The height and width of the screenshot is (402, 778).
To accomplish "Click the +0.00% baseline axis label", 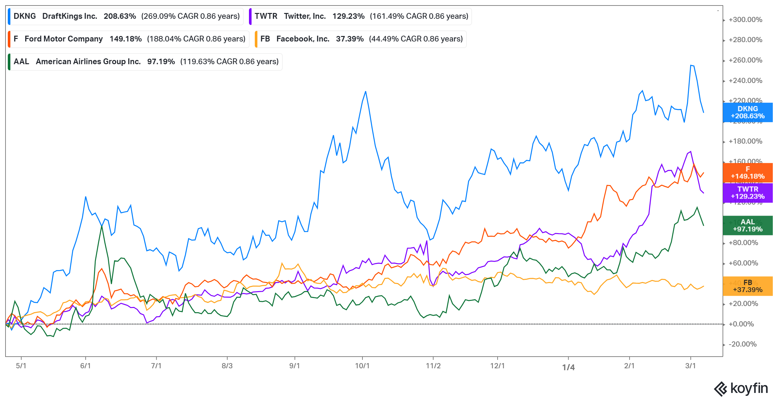I will 741,324.
